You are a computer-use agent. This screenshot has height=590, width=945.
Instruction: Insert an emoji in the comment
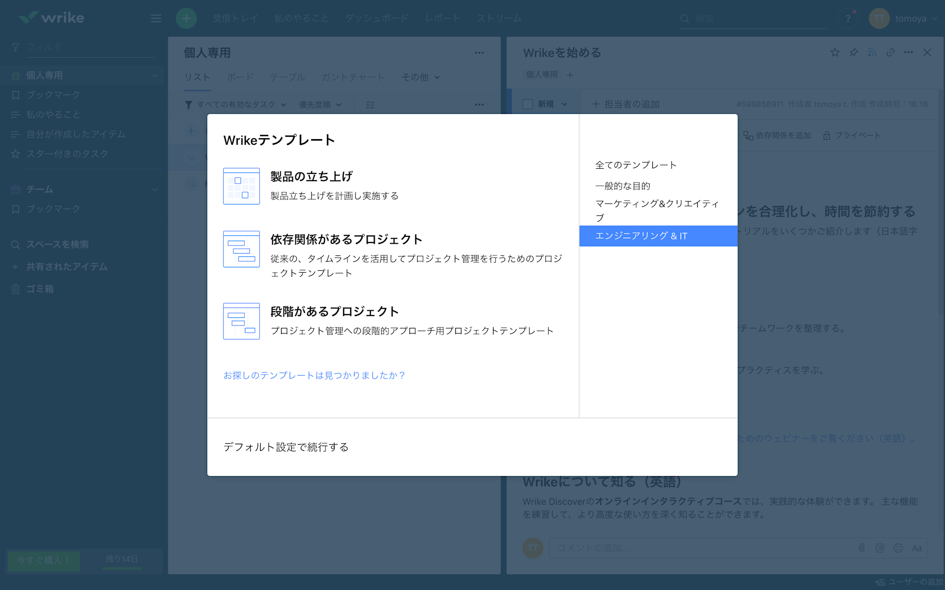click(x=898, y=548)
